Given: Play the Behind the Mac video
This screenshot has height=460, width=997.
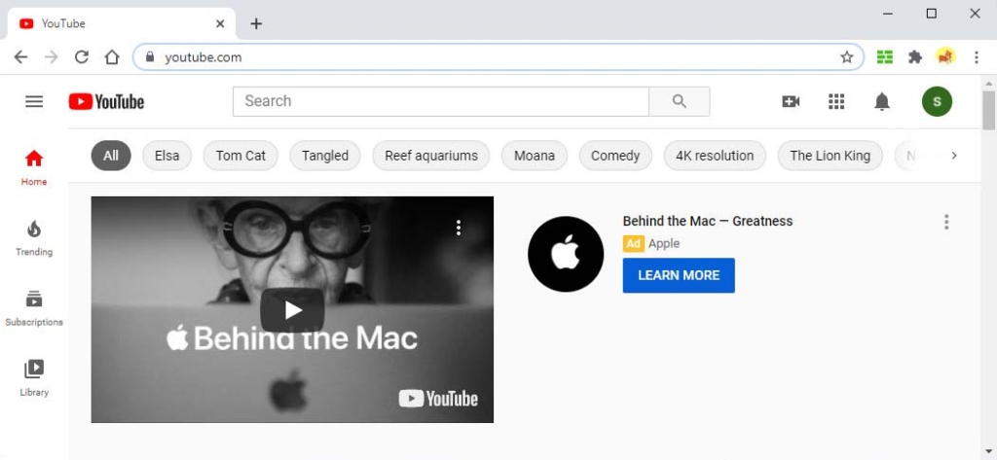Looking at the screenshot, I should [292, 310].
